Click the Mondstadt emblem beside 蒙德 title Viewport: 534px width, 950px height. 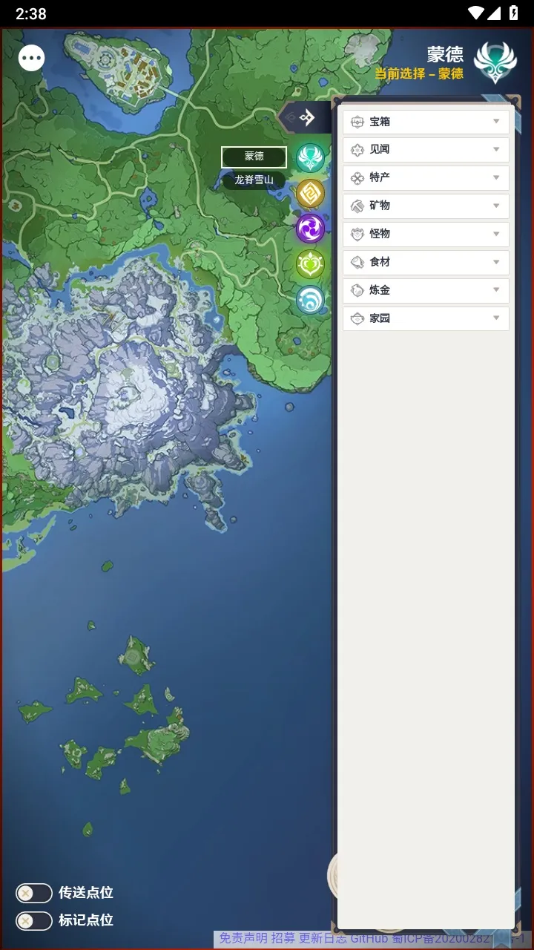pyautogui.click(x=495, y=62)
